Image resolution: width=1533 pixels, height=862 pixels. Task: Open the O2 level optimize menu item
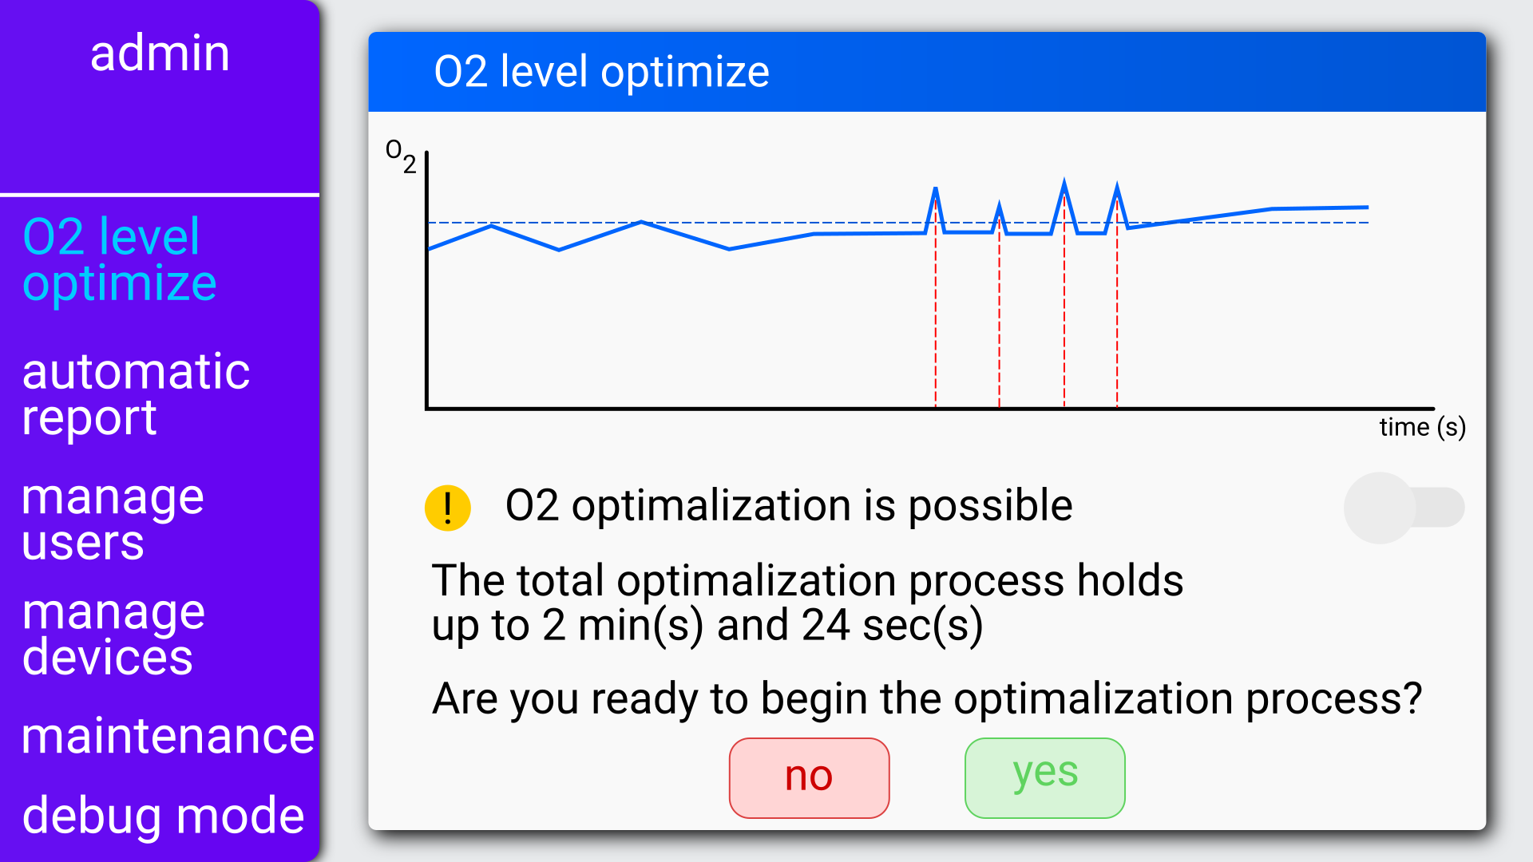(x=120, y=259)
